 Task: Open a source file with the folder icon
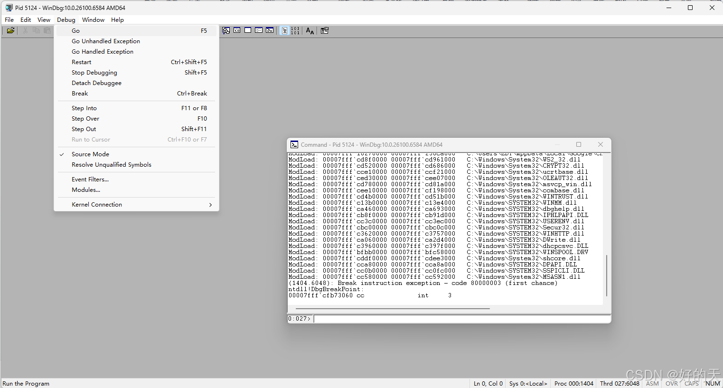point(10,30)
